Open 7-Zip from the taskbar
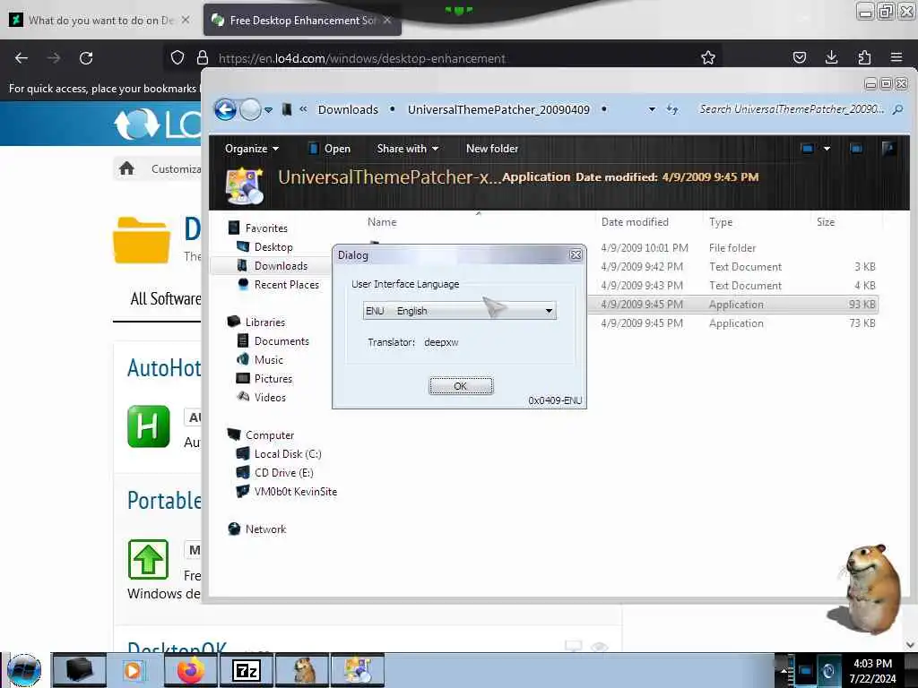 point(246,670)
